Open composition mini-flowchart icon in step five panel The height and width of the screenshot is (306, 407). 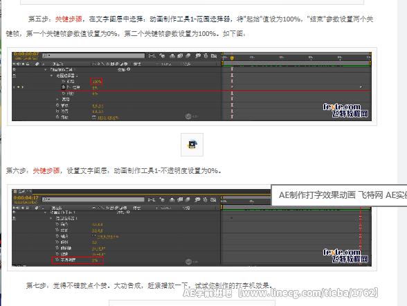click(152, 55)
